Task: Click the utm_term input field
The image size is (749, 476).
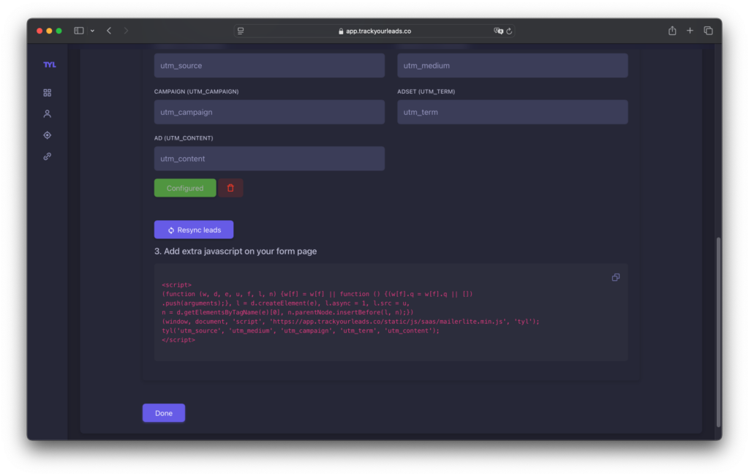Action: pyautogui.click(x=513, y=112)
